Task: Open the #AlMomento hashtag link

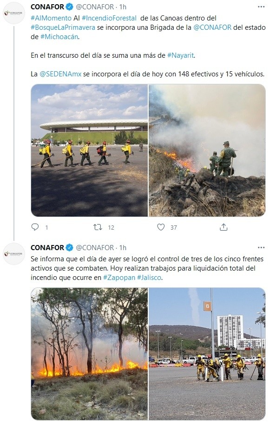Action: 51,18
